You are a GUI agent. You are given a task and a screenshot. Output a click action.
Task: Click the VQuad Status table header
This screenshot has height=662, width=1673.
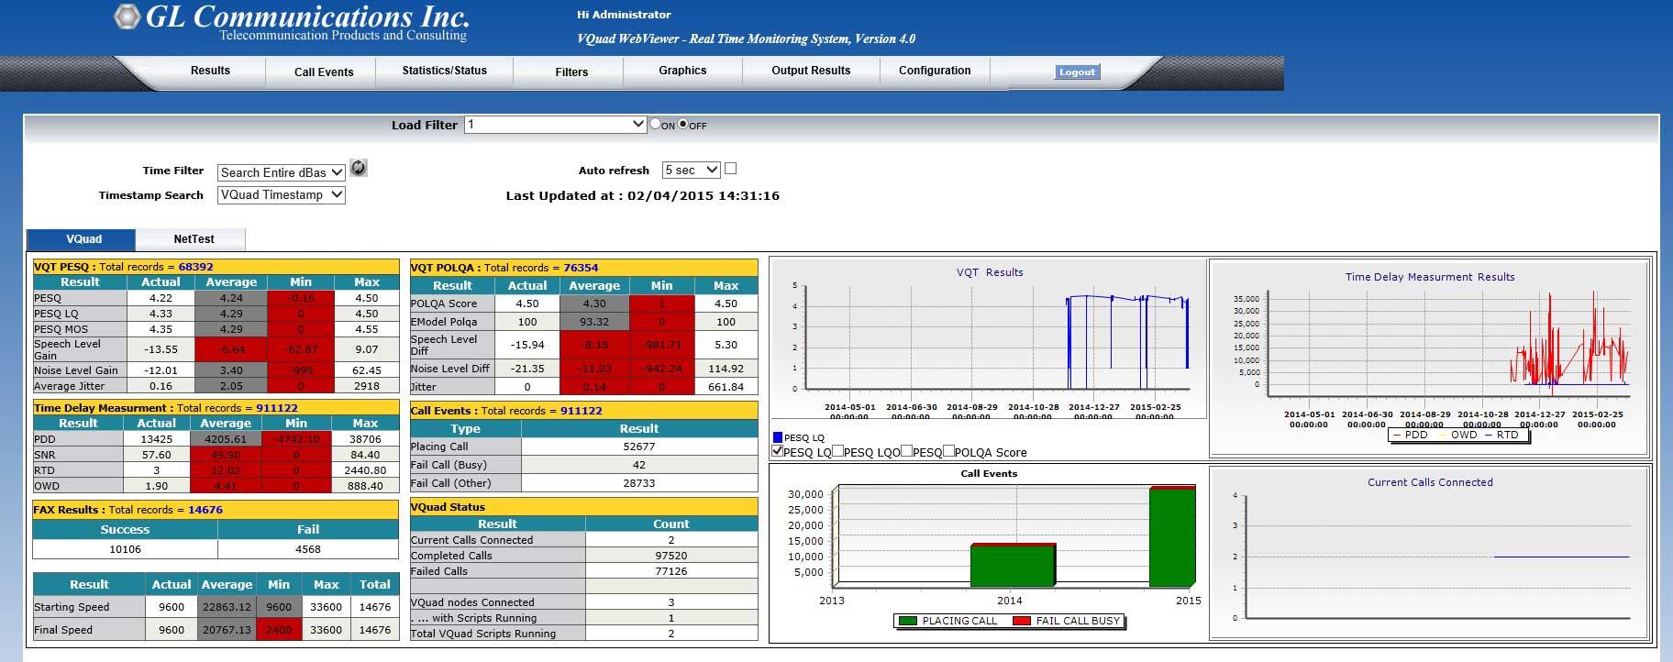click(583, 506)
